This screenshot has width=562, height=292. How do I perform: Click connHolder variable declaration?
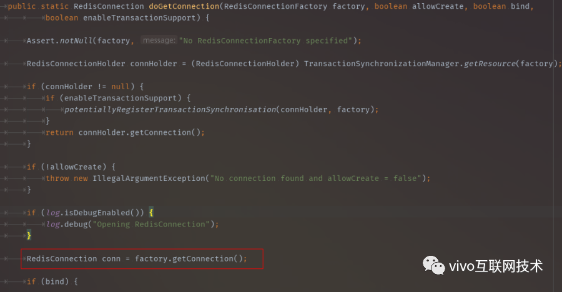pyautogui.click(x=154, y=64)
